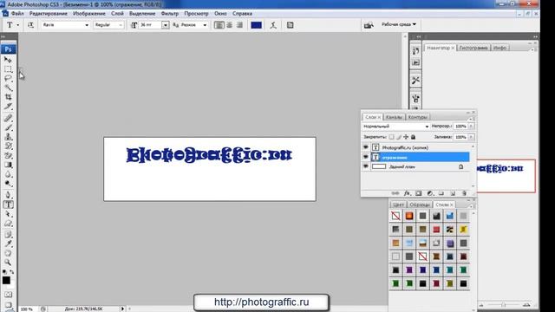This screenshot has height=312, width=555.
Task: Open the font size dropdown
Action: point(166,25)
